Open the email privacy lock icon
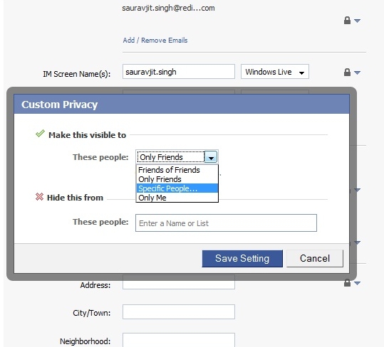Screen dimensions: 384x347 pyautogui.click(x=347, y=21)
